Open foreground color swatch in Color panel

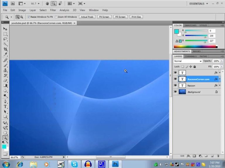(176, 32)
